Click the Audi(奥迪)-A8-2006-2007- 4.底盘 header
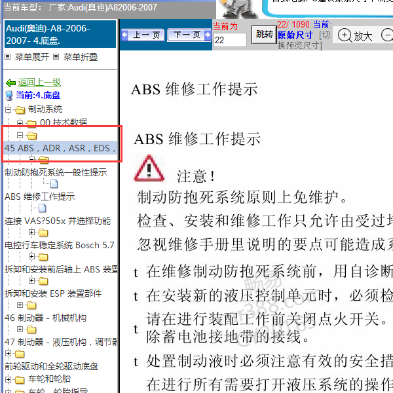 60,34
